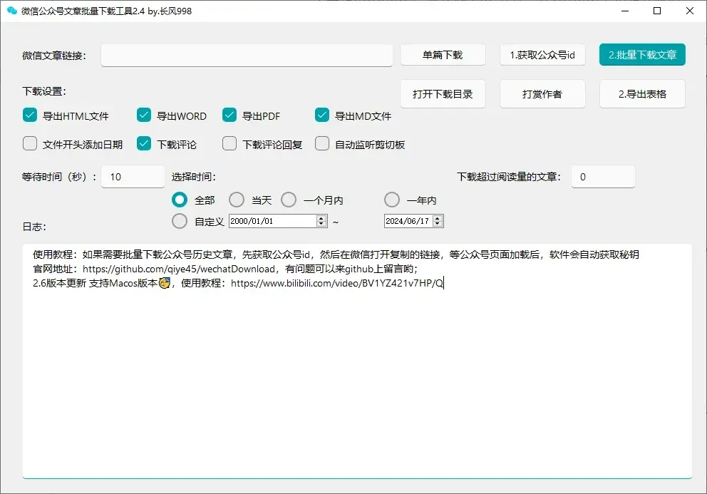Open the download directory via 打开下载目录
Screen dimensions: 707x494
[443, 93]
